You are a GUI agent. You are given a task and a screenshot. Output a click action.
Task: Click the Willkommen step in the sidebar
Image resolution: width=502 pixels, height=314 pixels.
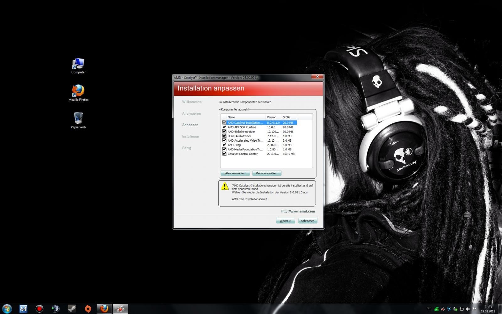[x=192, y=102]
